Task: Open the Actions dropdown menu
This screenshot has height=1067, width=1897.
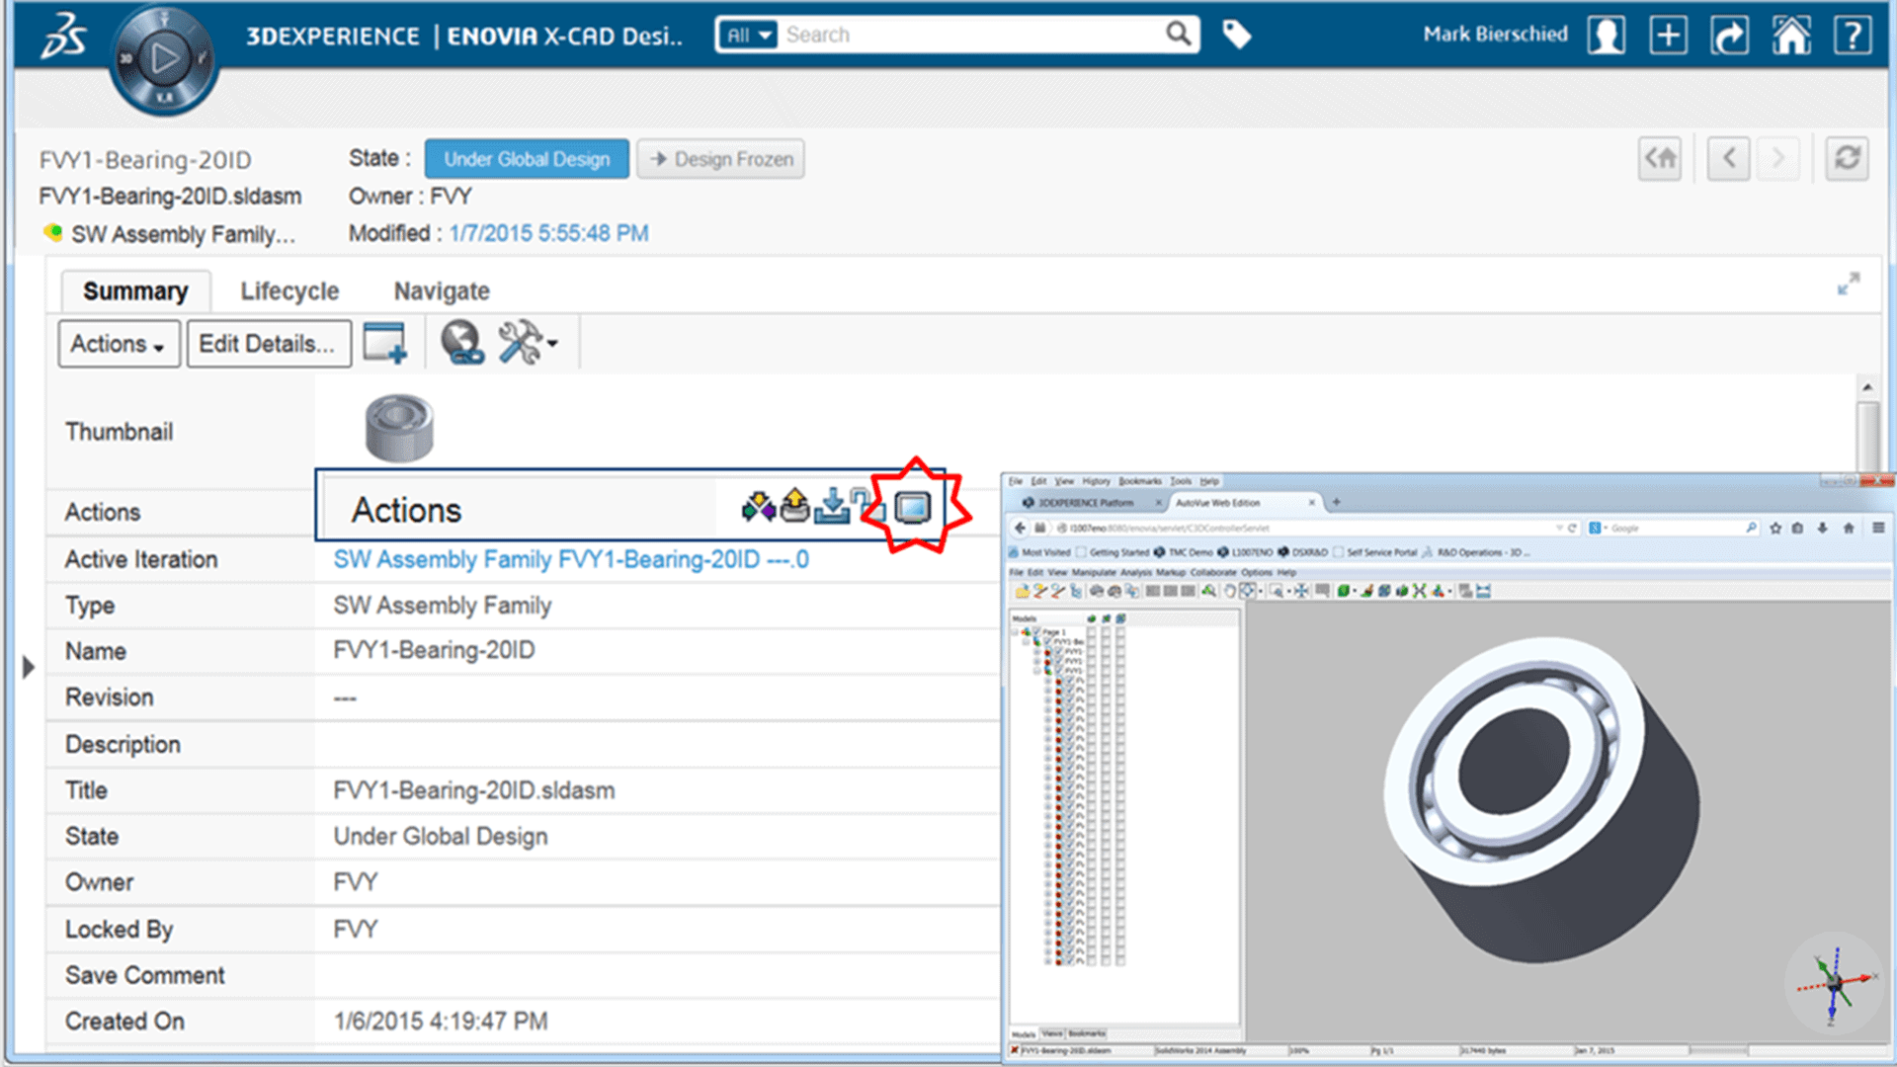Action: [114, 345]
